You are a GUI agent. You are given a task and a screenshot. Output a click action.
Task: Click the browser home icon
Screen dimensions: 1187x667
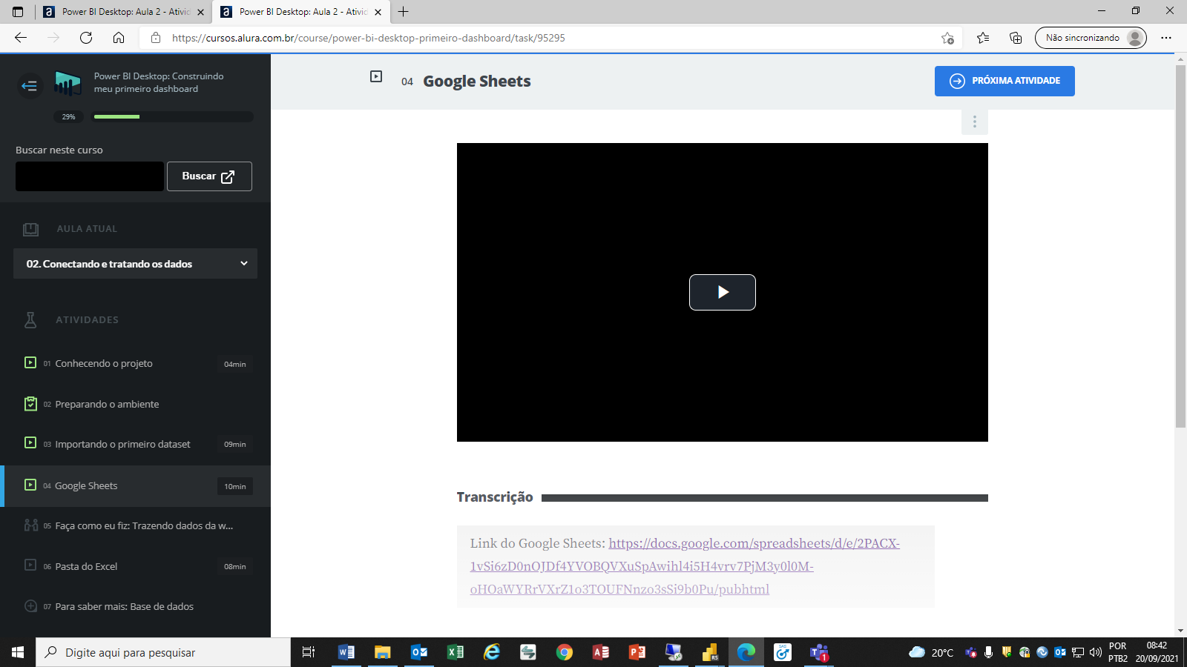(119, 38)
